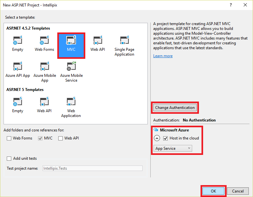Screen dimensions: 253x197
Task: Click the No Authentication status text
Action: [x=199, y=120]
